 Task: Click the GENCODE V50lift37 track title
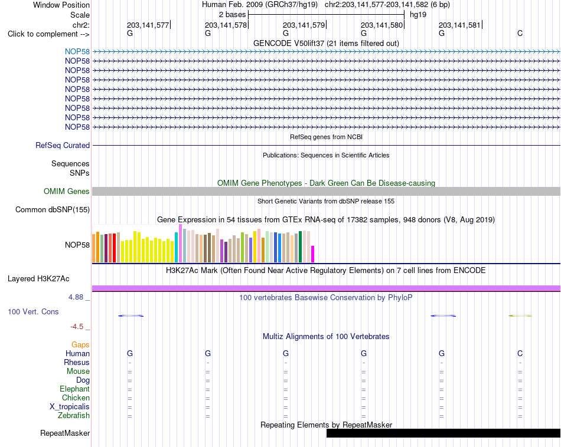point(326,43)
